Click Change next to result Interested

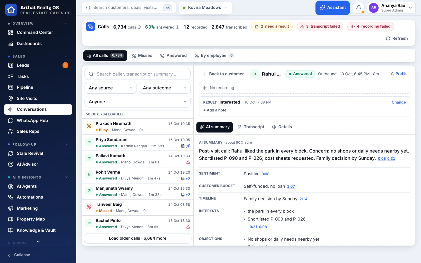coord(399,102)
